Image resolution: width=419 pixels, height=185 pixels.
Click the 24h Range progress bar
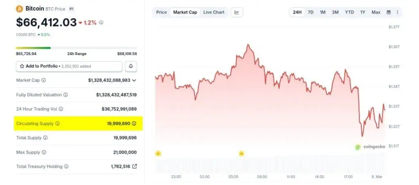[x=76, y=48]
